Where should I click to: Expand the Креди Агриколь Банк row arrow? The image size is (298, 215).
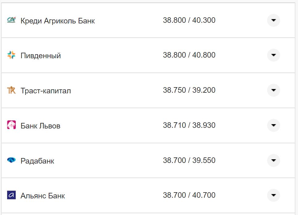tap(273, 20)
